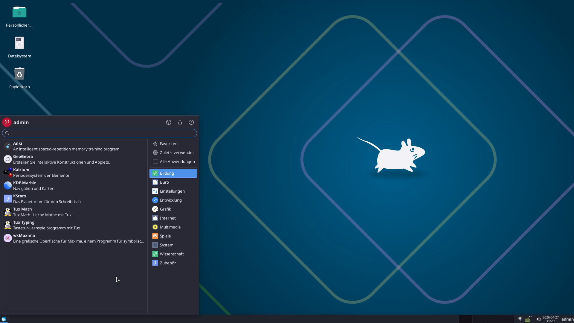The image size is (574, 323).
Task: Switch to the Internet category
Action: (x=173, y=218)
